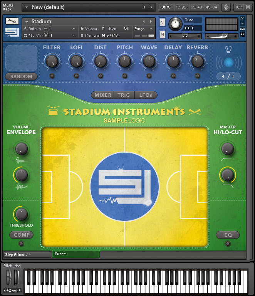Open the LFOs tab

tap(146, 95)
